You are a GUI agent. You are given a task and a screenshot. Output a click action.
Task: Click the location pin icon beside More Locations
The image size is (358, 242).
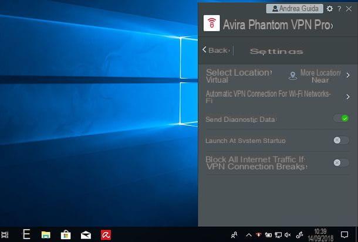click(293, 76)
